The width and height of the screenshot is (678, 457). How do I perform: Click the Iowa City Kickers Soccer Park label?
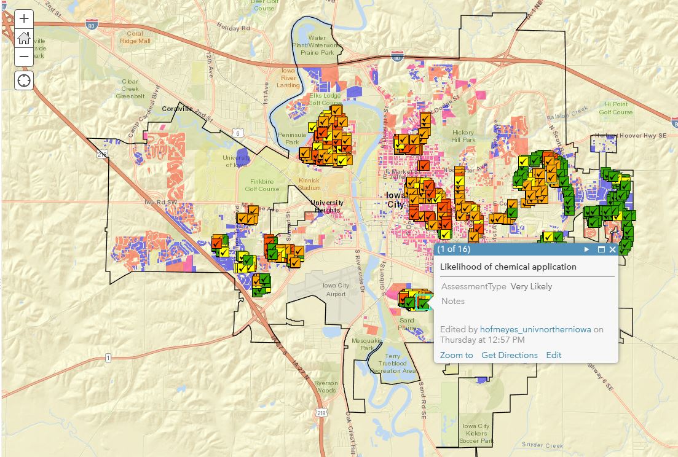point(476,433)
